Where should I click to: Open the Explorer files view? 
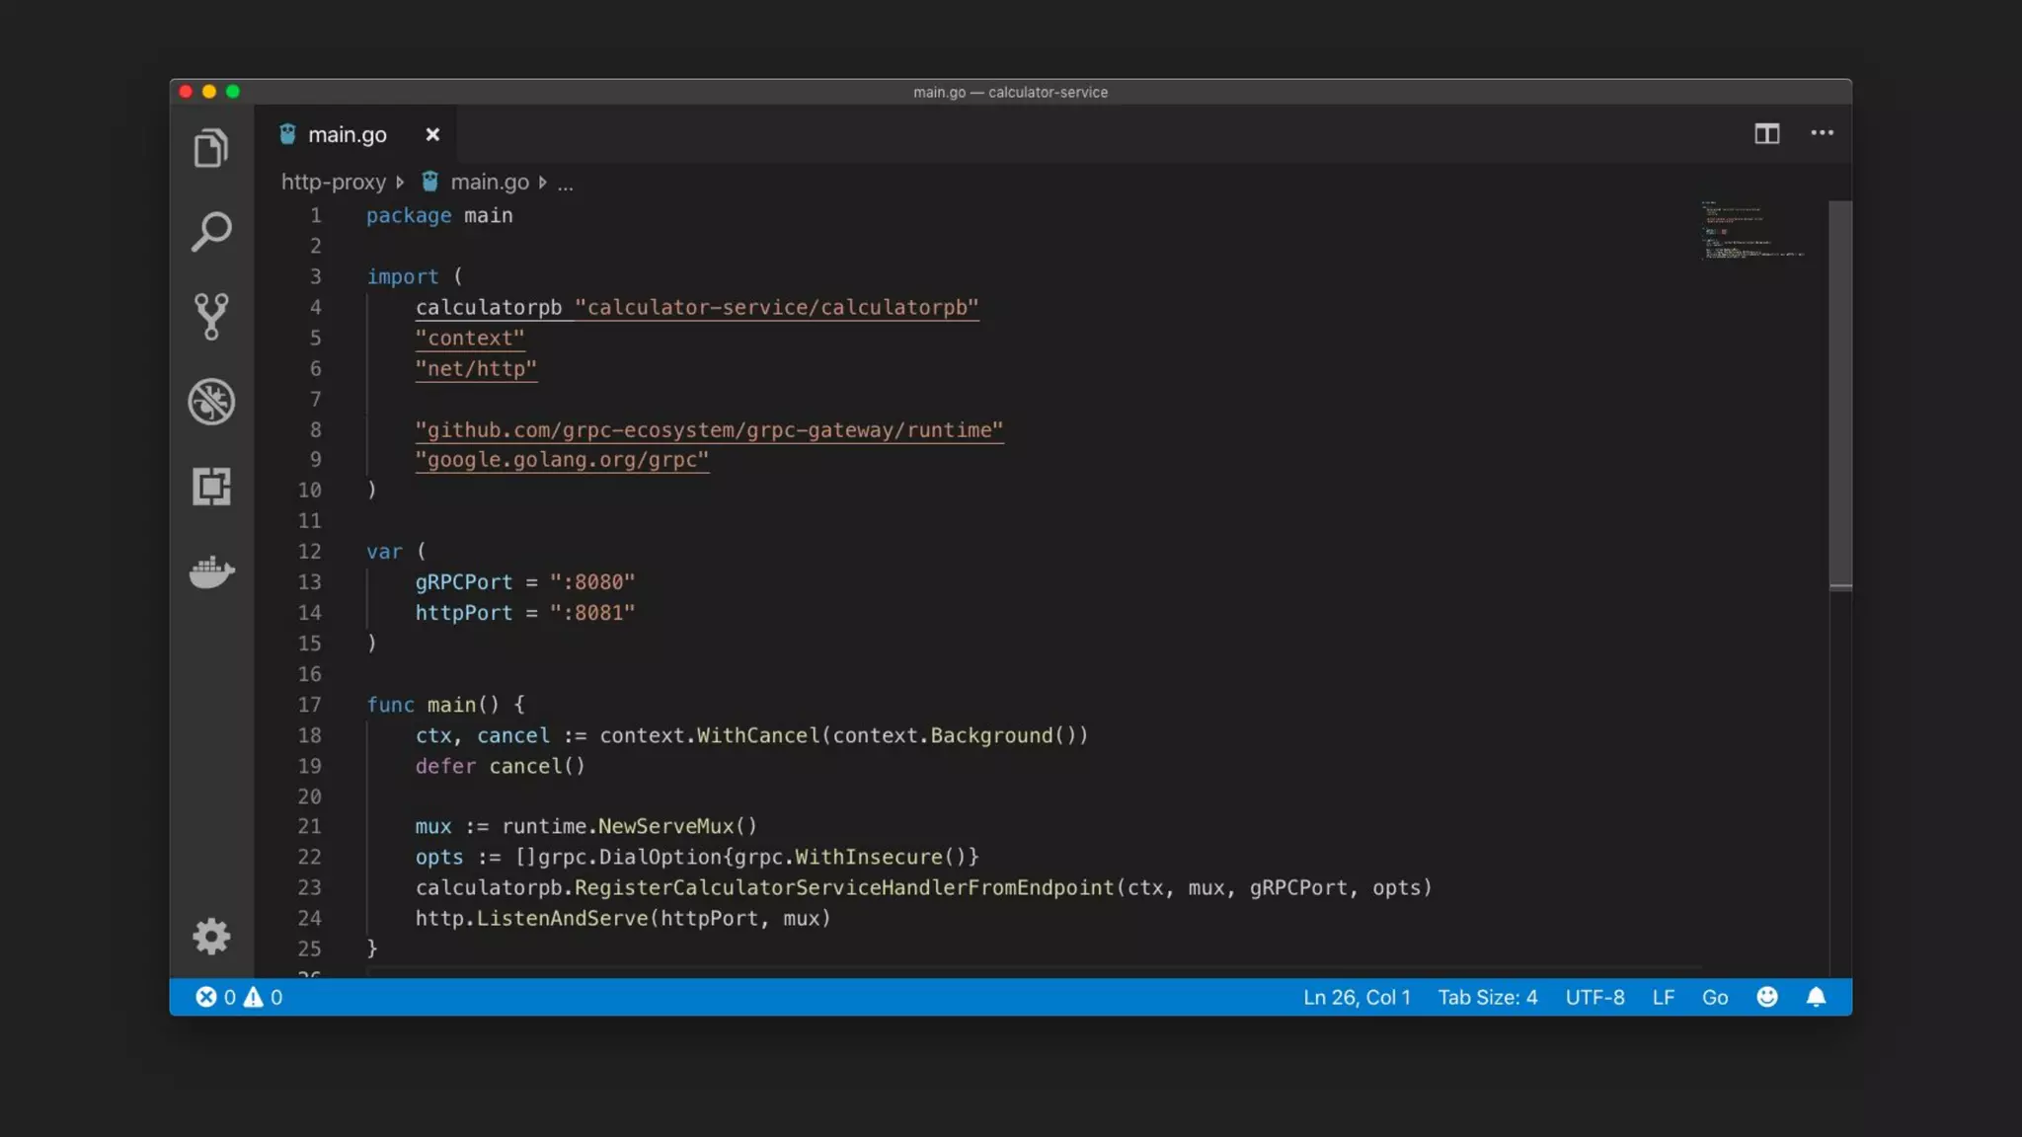(x=211, y=148)
